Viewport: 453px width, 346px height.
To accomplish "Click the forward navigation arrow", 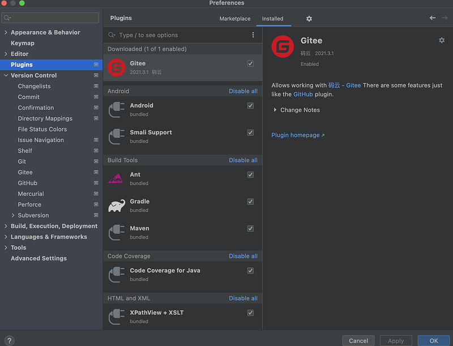I will 445,18.
